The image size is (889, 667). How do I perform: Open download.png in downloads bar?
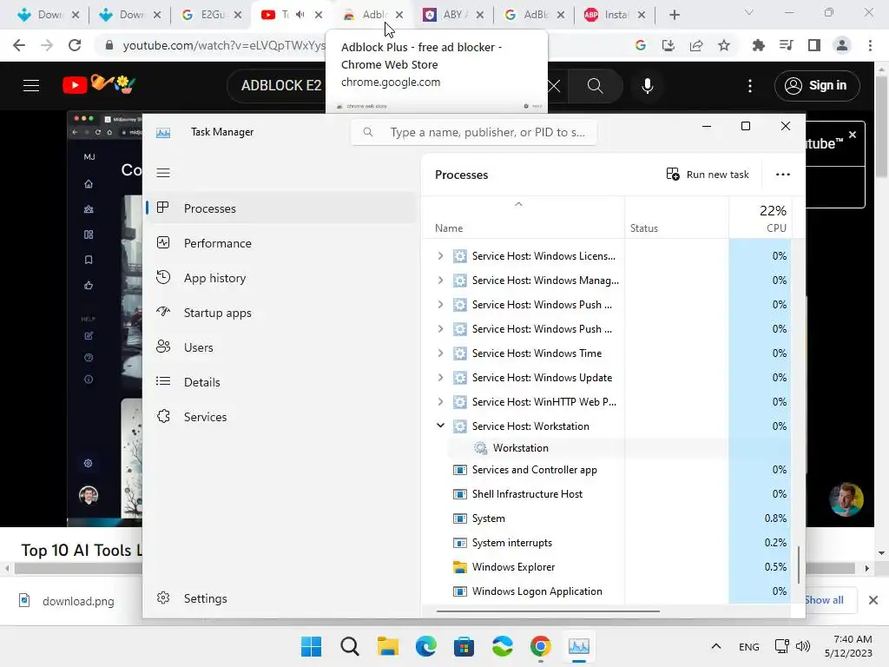(x=68, y=601)
